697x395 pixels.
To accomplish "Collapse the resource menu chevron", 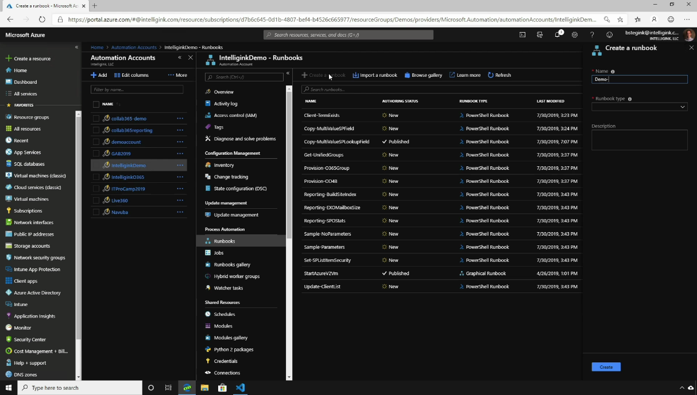I will click(x=288, y=73).
